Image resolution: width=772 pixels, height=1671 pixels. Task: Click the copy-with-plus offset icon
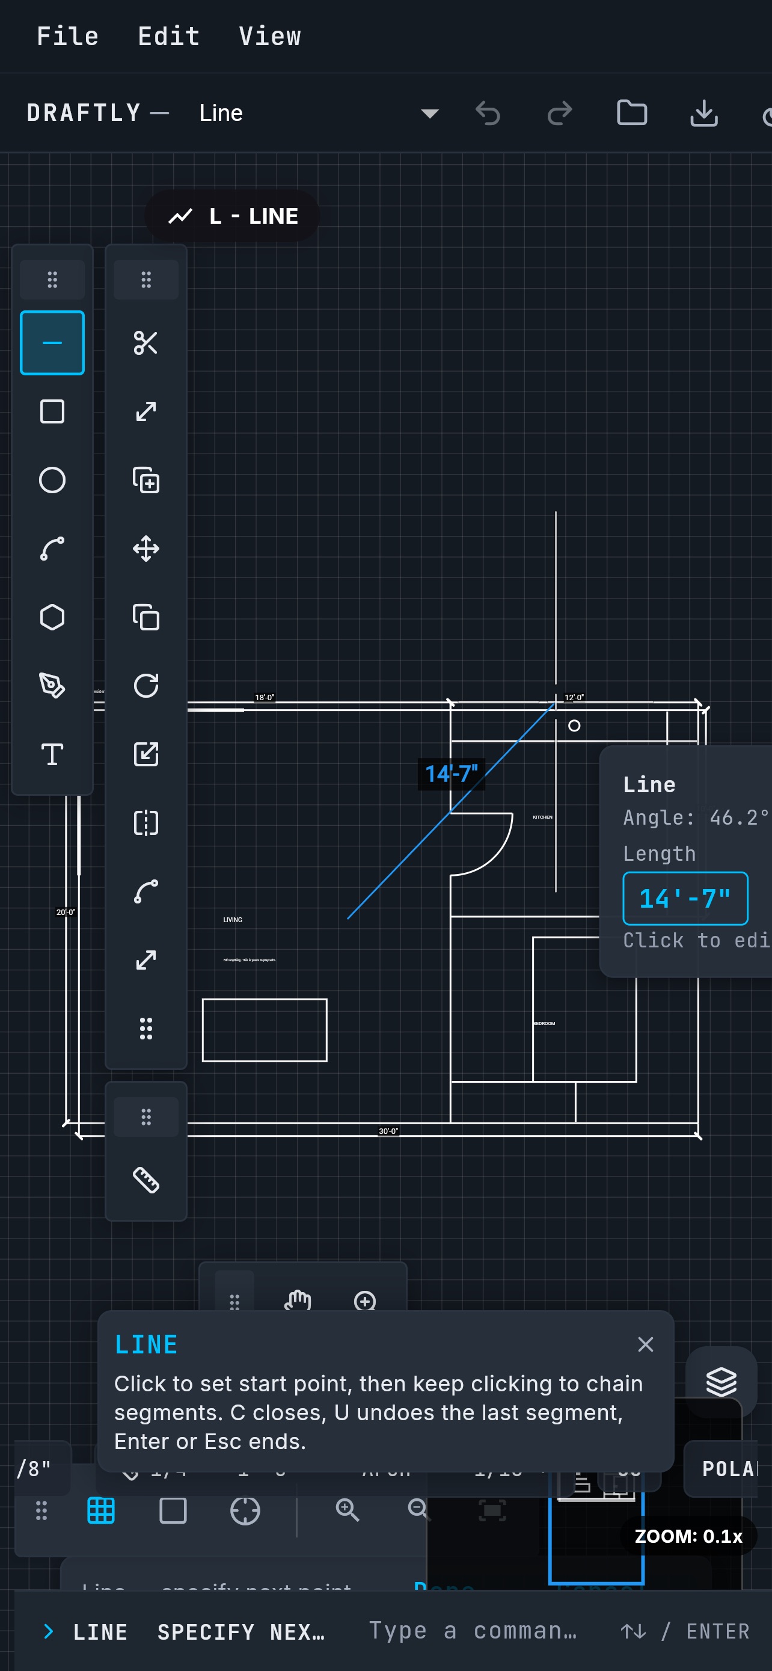coord(146,480)
